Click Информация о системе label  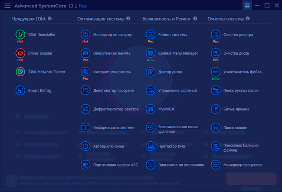click(x=114, y=128)
